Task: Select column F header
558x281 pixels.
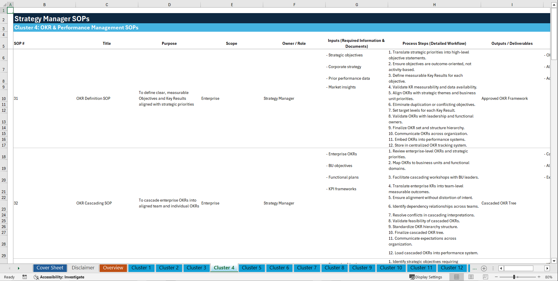Action: pyautogui.click(x=294, y=4)
